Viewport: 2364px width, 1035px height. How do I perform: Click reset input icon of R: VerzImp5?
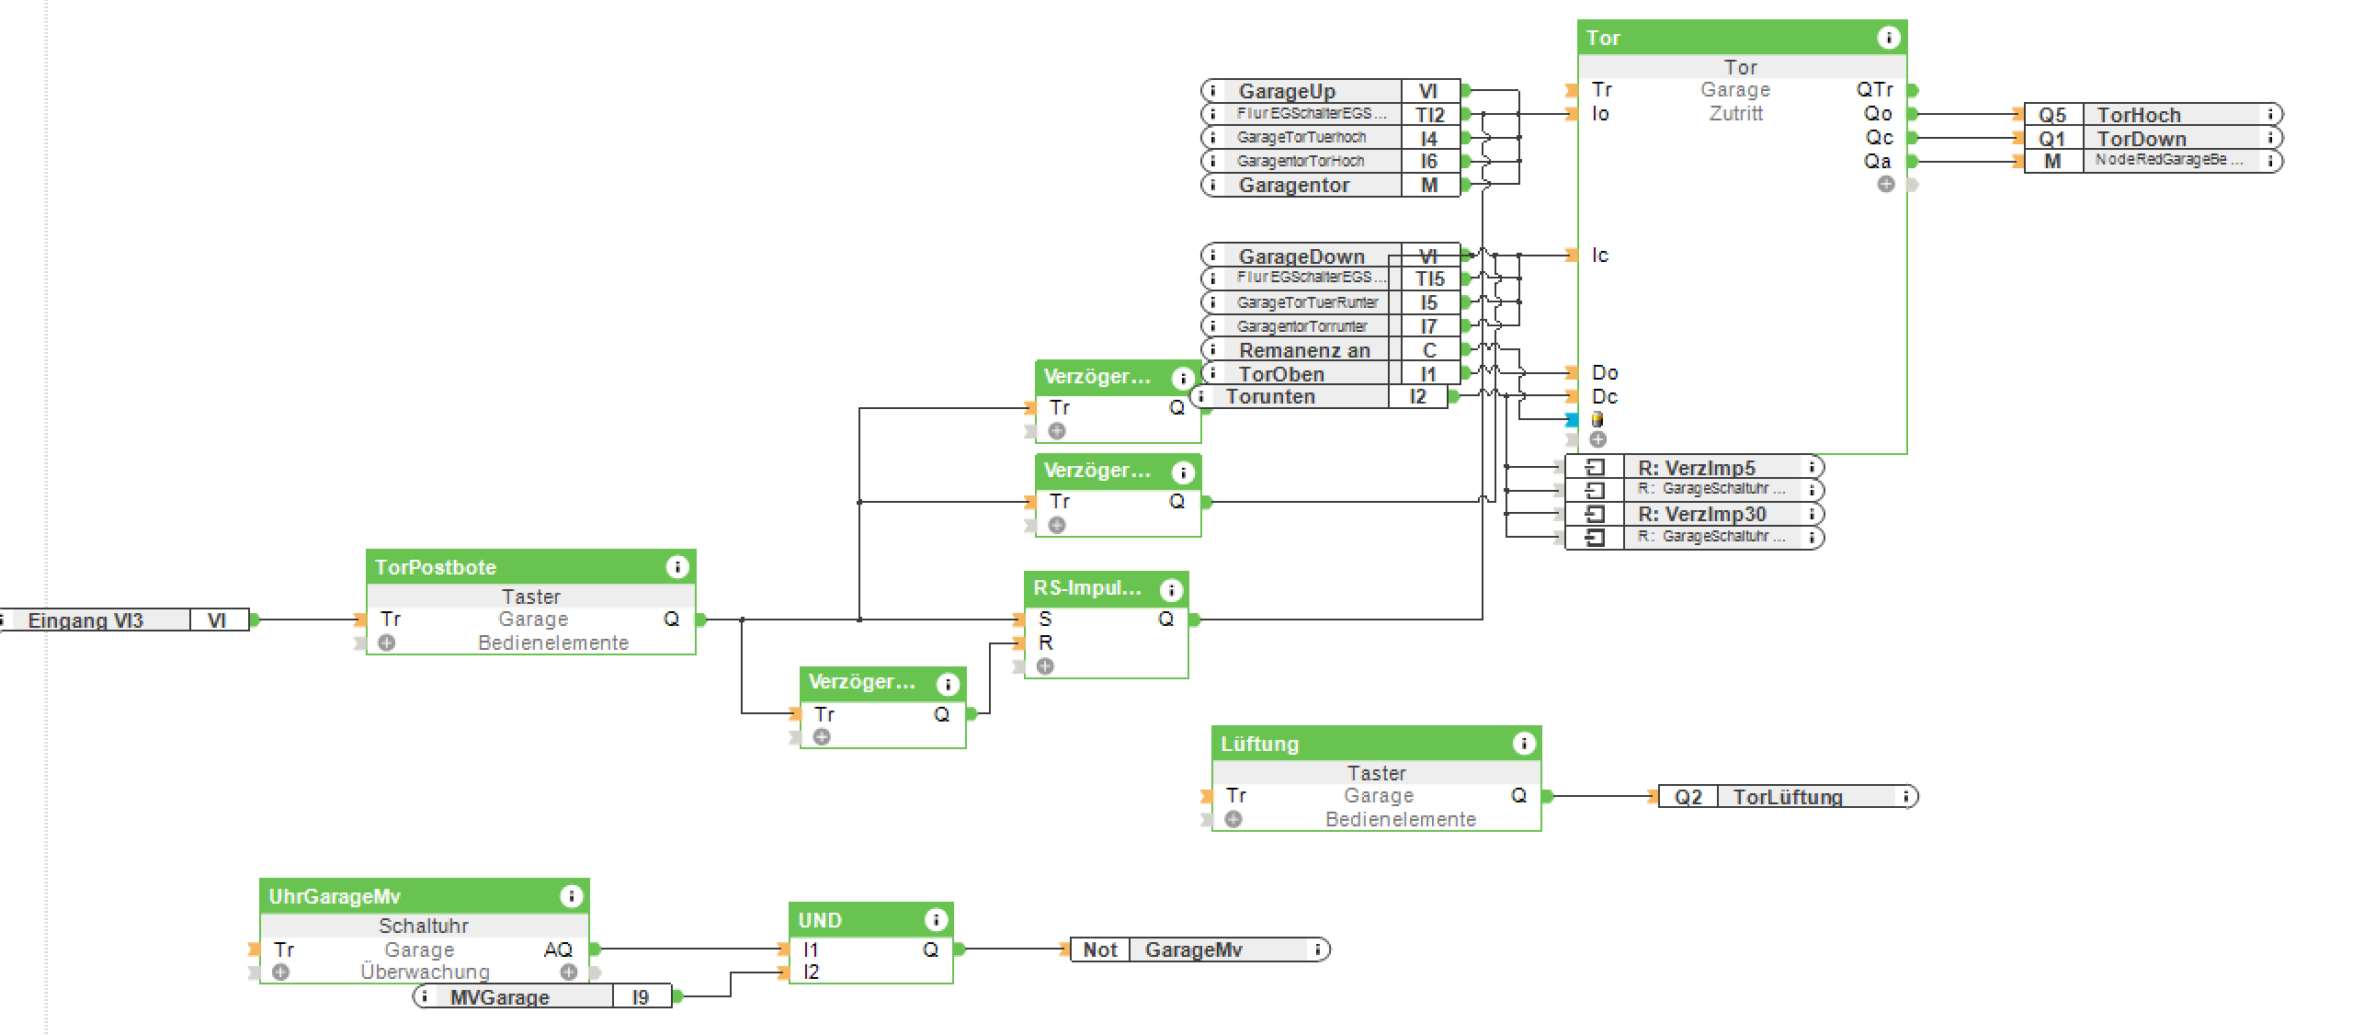[1595, 467]
